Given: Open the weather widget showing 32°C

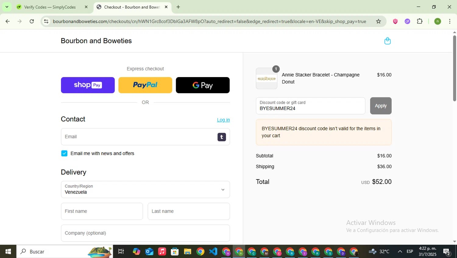Looking at the screenshot, I should (379, 252).
